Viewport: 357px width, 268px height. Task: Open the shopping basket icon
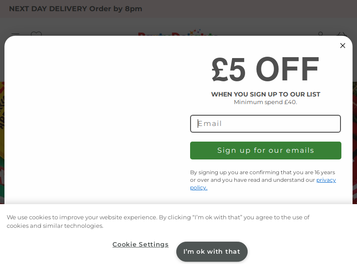point(341,34)
